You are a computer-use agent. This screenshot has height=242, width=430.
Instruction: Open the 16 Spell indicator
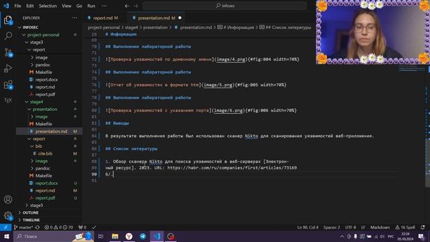tap(405, 227)
